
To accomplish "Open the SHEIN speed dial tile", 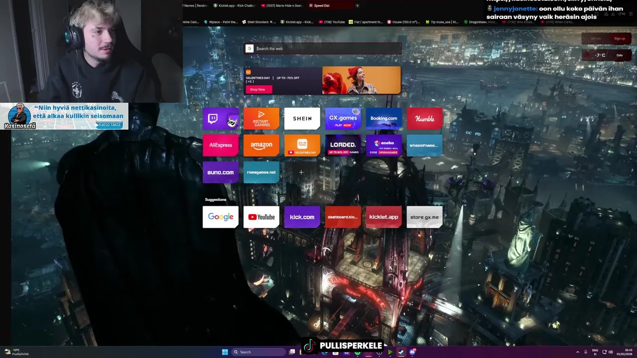I will pyautogui.click(x=302, y=118).
